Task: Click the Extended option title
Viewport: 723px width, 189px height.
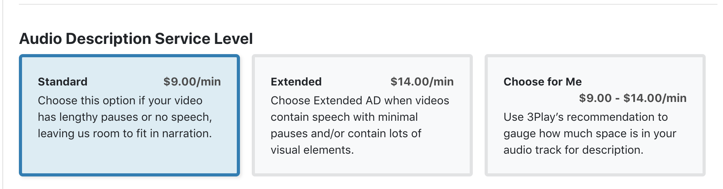Action: tap(296, 82)
